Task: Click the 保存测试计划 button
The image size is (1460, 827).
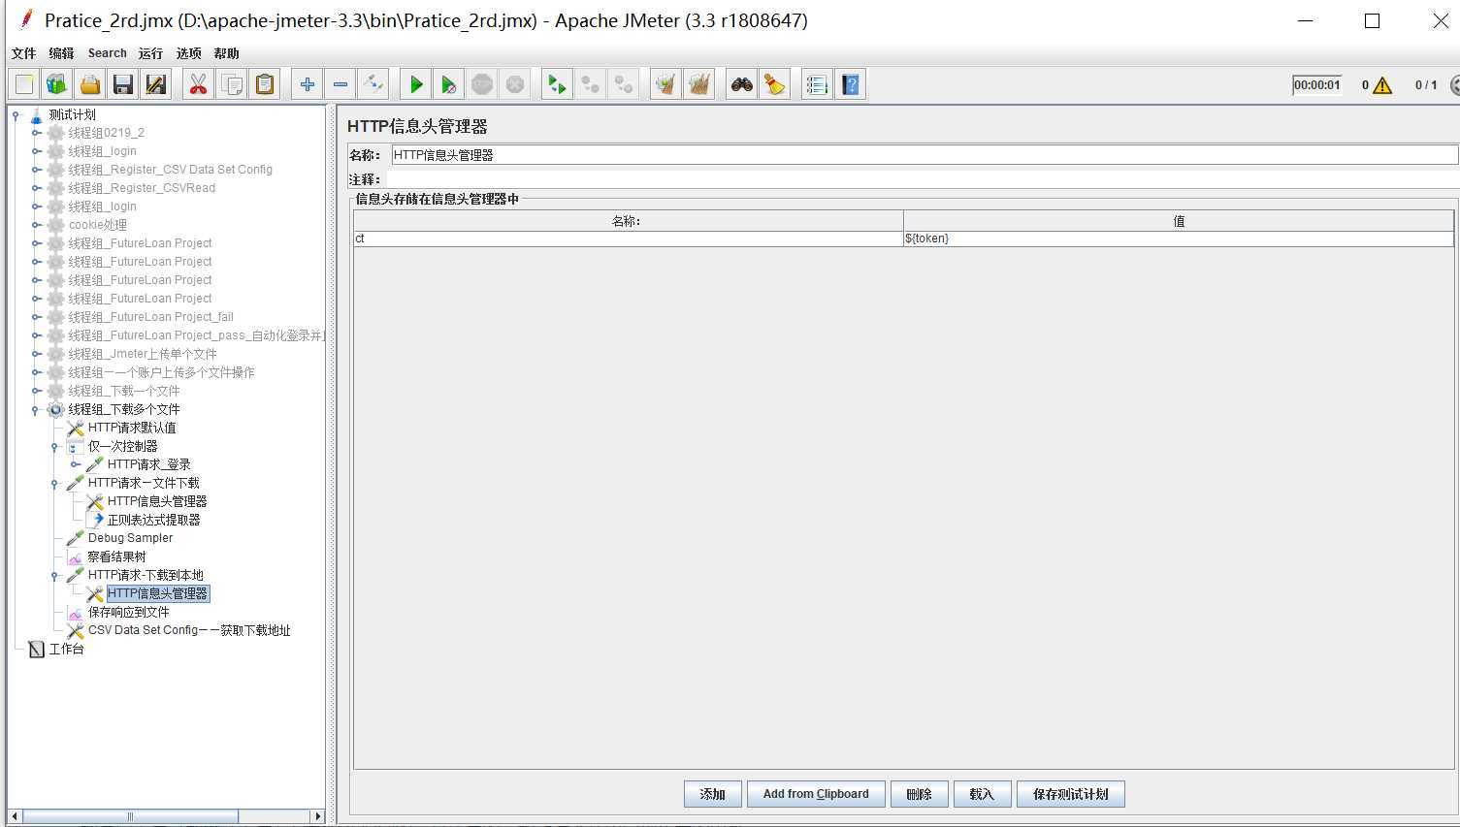Action: tap(1070, 794)
